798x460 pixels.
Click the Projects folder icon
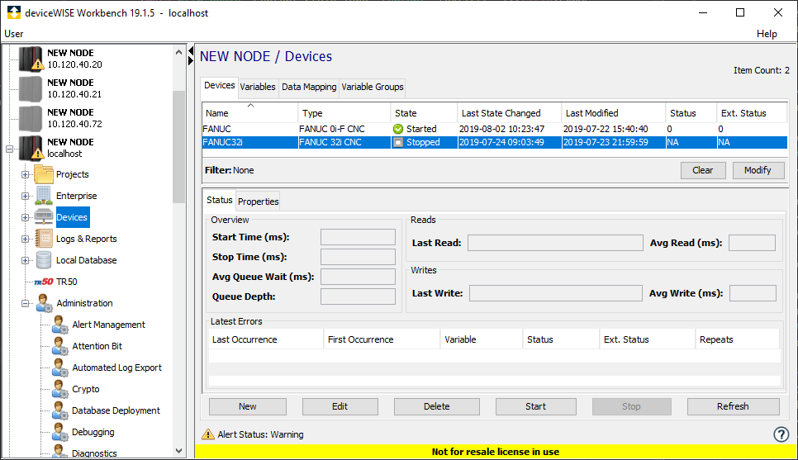pos(44,174)
